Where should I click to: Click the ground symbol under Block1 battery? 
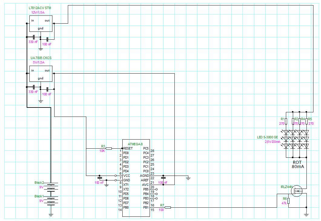click(51, 215)
